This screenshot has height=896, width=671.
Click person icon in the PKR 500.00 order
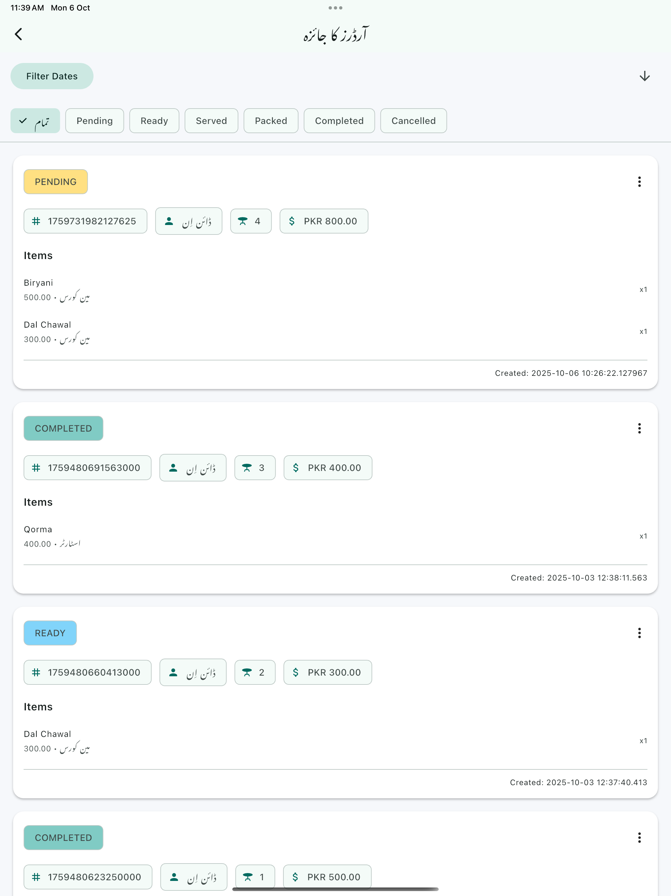(174, 877)
